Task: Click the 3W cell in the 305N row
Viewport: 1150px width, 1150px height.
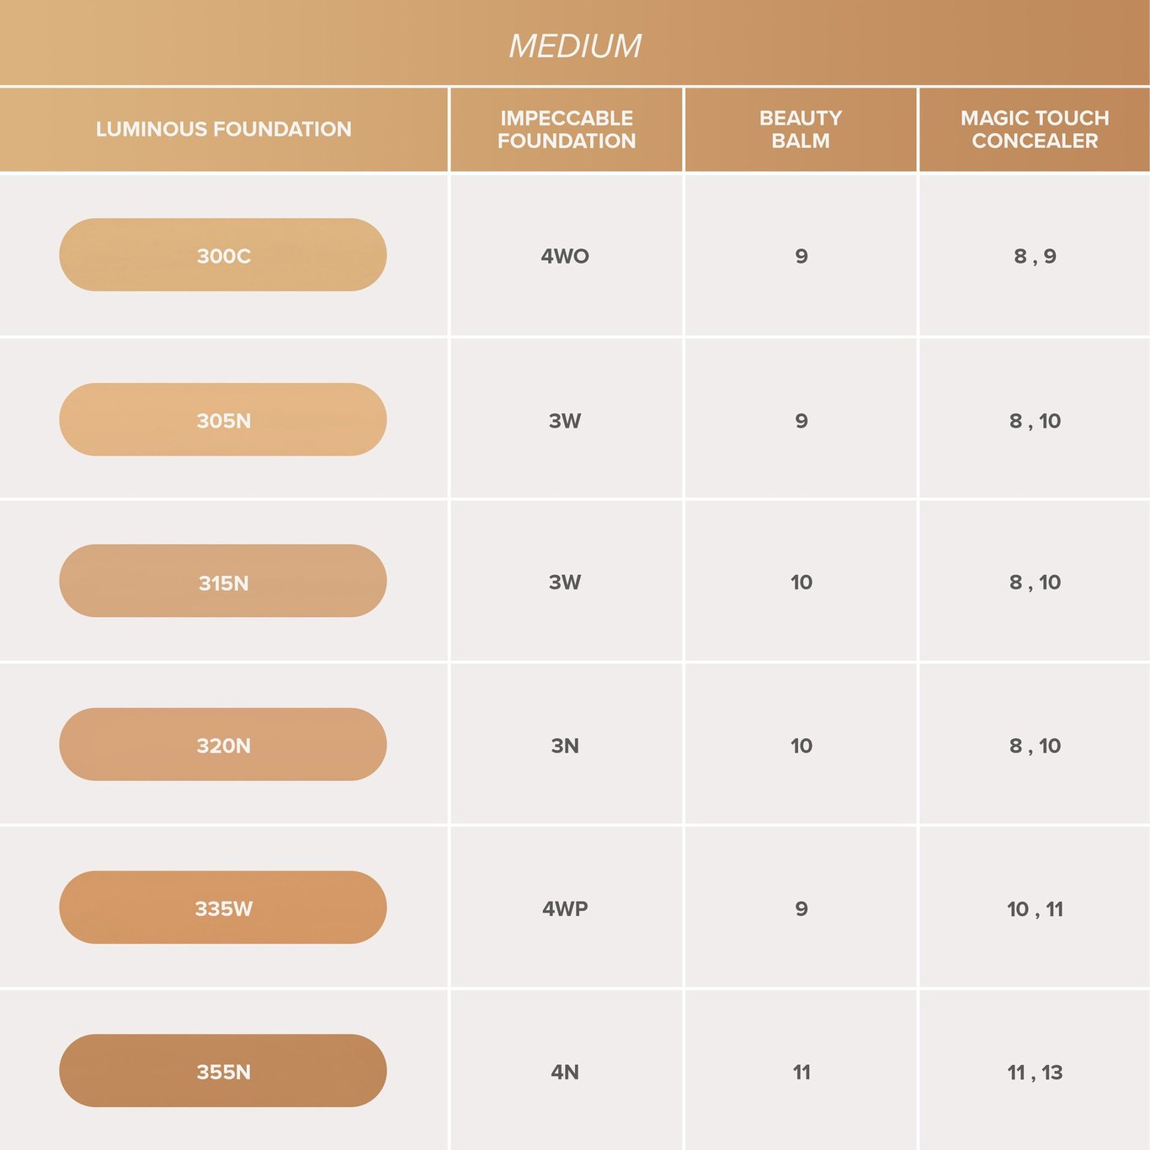Action: click(565, 421)
